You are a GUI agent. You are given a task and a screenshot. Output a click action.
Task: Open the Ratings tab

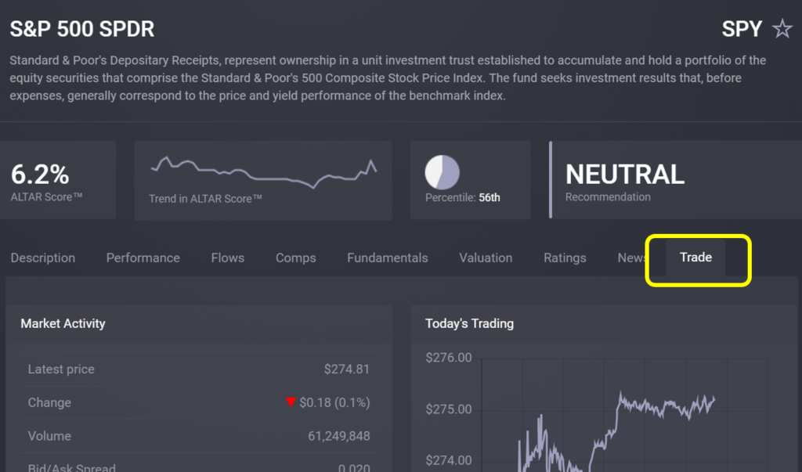(565, 258)
